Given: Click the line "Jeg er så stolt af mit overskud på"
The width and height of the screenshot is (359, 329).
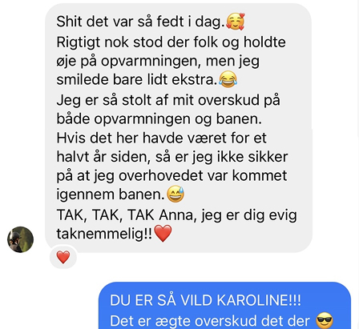Looking at the screenshot, I should [x=168, y=100].
